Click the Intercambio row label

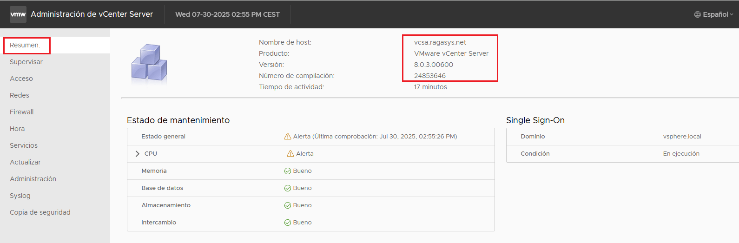(x=159, y=223)
